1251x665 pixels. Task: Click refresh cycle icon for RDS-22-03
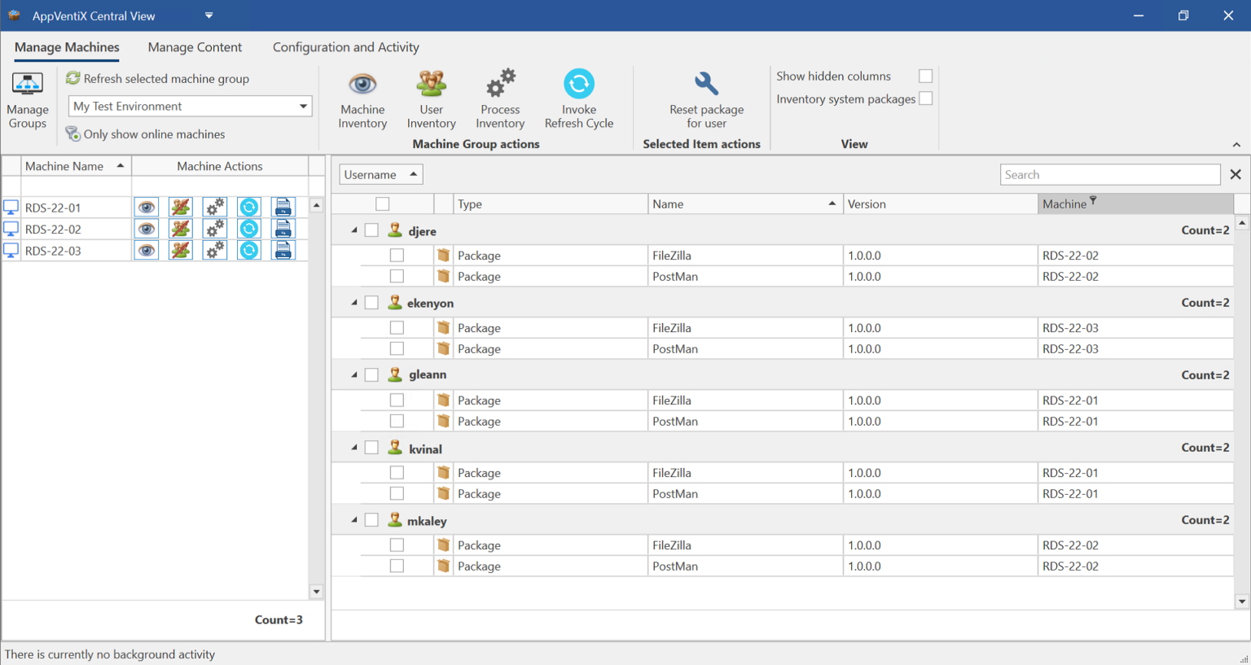(x=249, y=251)
